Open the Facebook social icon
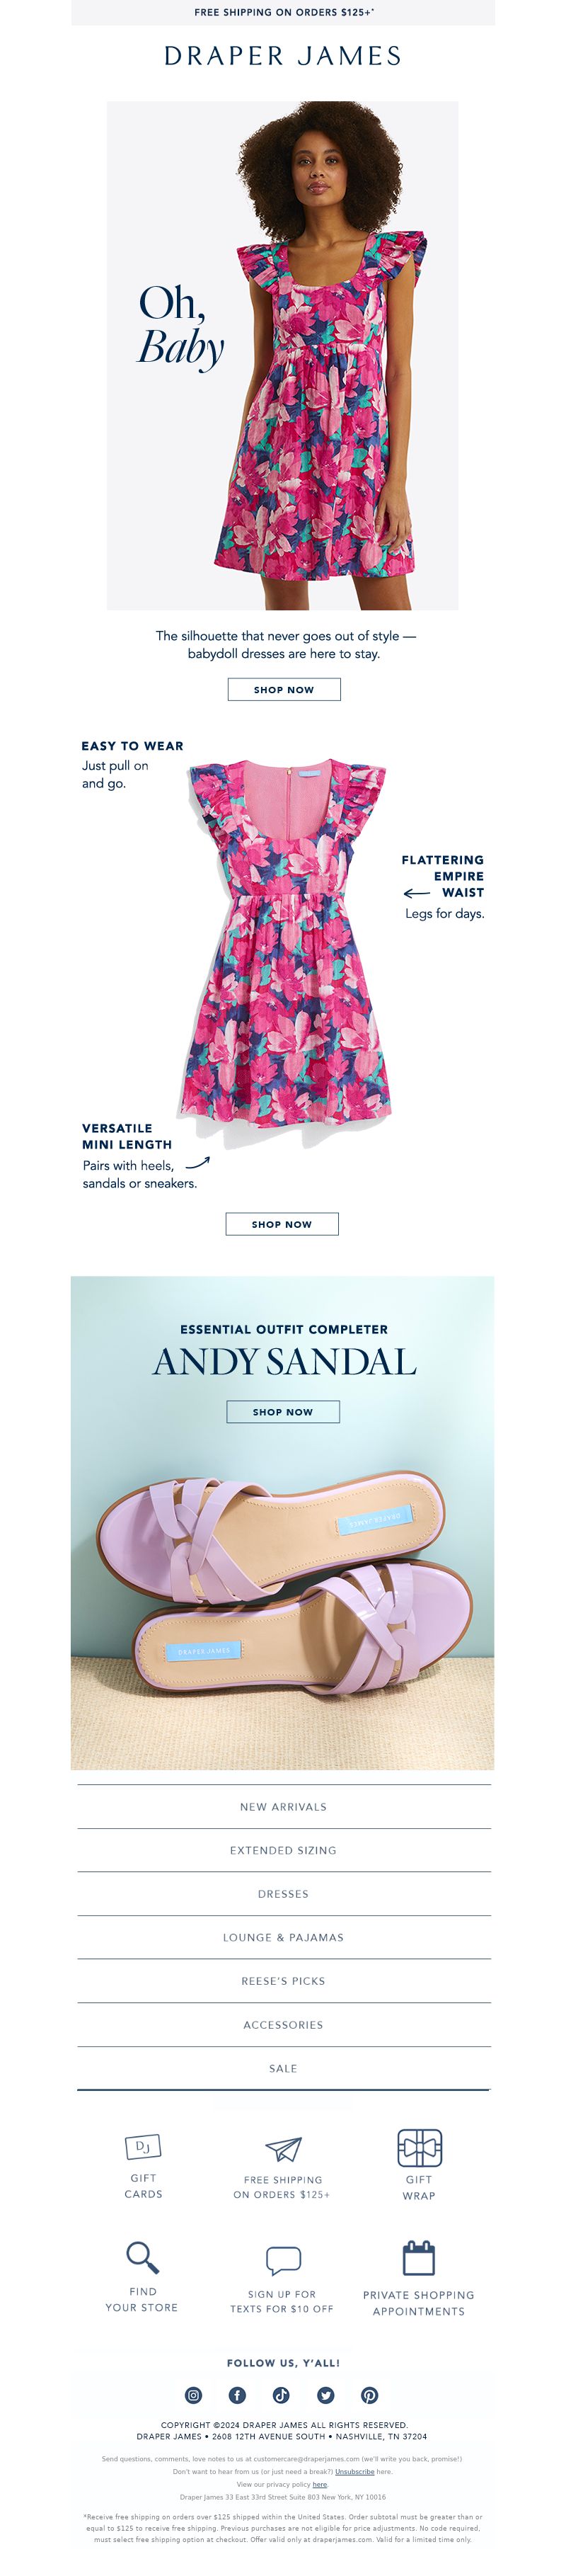 [x=237, y=2395]
